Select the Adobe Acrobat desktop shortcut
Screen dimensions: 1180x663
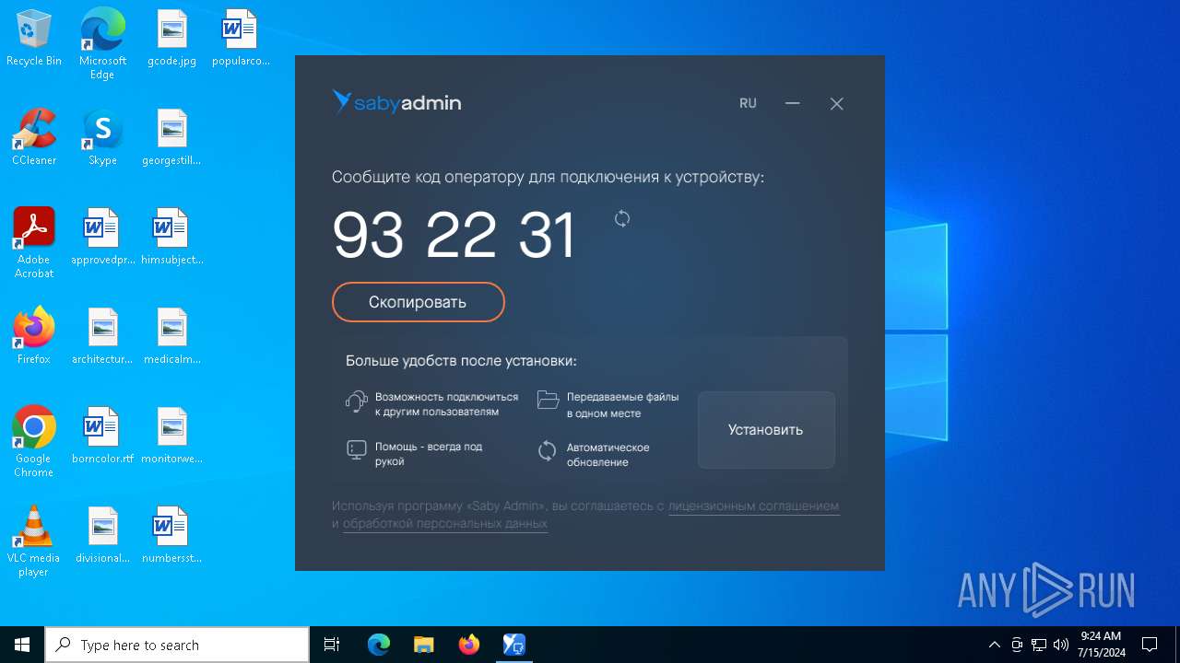coord(34,243)
